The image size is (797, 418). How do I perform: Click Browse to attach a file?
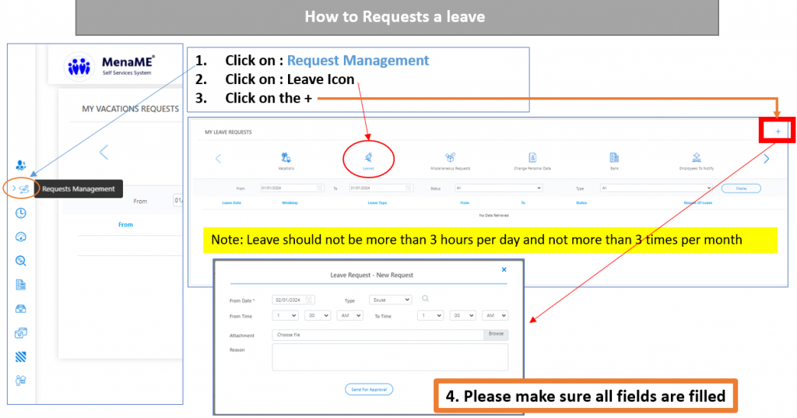point(496,335)
